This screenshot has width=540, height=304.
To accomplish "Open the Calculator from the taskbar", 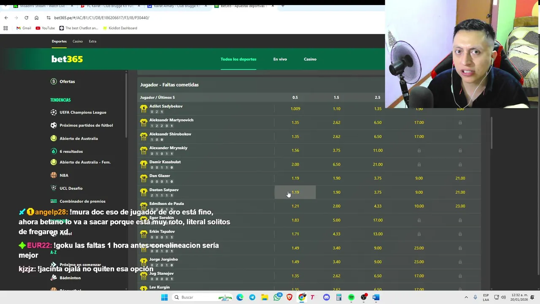I will click(x=339, y=297).
